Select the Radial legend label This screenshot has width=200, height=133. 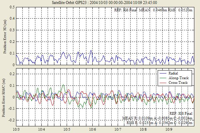pyautogui.click(x=175, y=73)
